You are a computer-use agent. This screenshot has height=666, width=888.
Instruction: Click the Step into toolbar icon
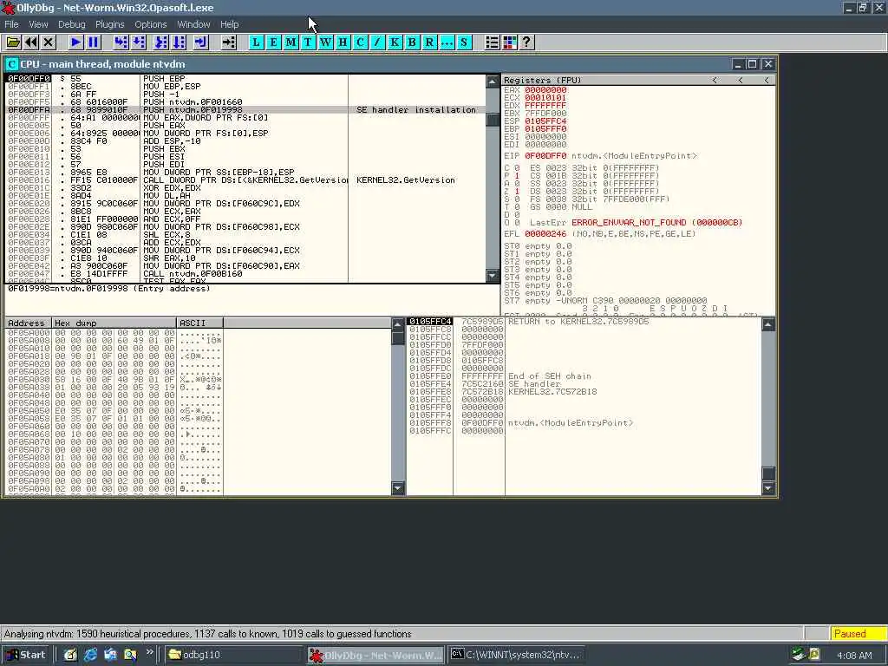tap(121, 42)
